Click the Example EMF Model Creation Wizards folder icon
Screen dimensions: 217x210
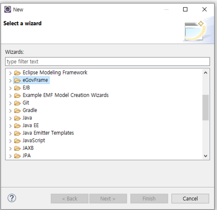click(x=17, y=95)
